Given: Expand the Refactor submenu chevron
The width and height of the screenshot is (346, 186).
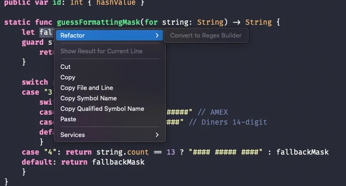Looking at the screenshot, I should click(x=157, y=35).
